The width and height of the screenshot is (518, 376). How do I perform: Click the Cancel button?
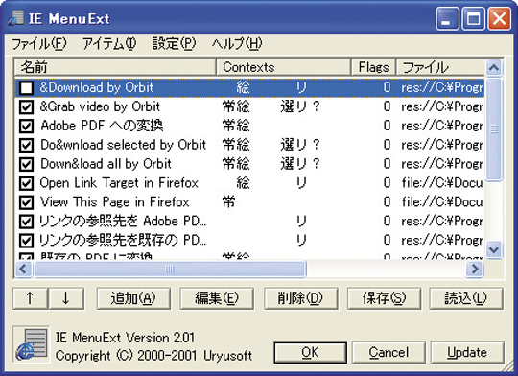click(388, 353)
